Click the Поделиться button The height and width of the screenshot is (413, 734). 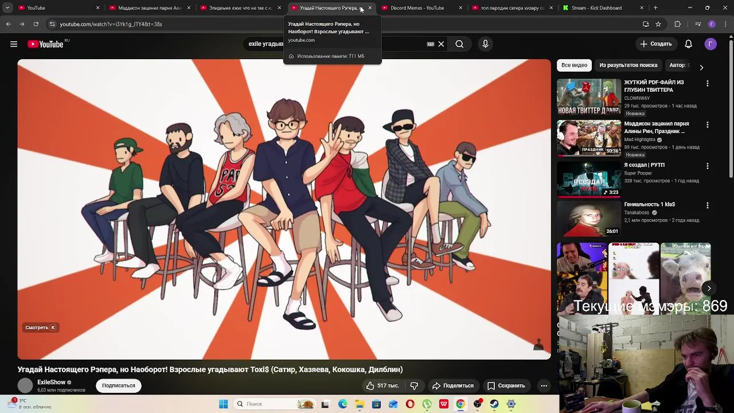click(x=452, y=385)
